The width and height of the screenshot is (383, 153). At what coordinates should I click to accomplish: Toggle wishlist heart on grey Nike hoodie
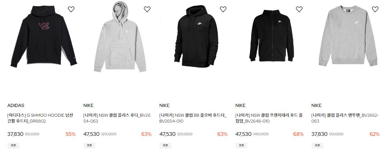147,9
